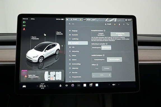Screen dimensions: 161x107
Task: Tap the white Tesla car rendering
Action: tap(43, 52)
